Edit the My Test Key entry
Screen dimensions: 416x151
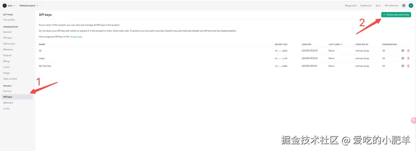click(x=403, y=66)
